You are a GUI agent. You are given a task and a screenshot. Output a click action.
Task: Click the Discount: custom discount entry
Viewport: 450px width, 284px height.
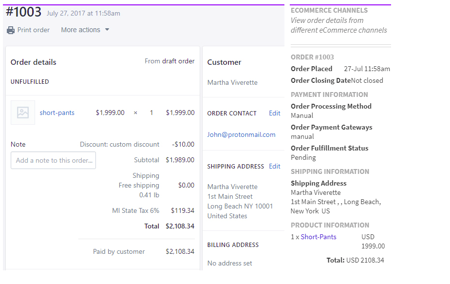coord(118,144)
